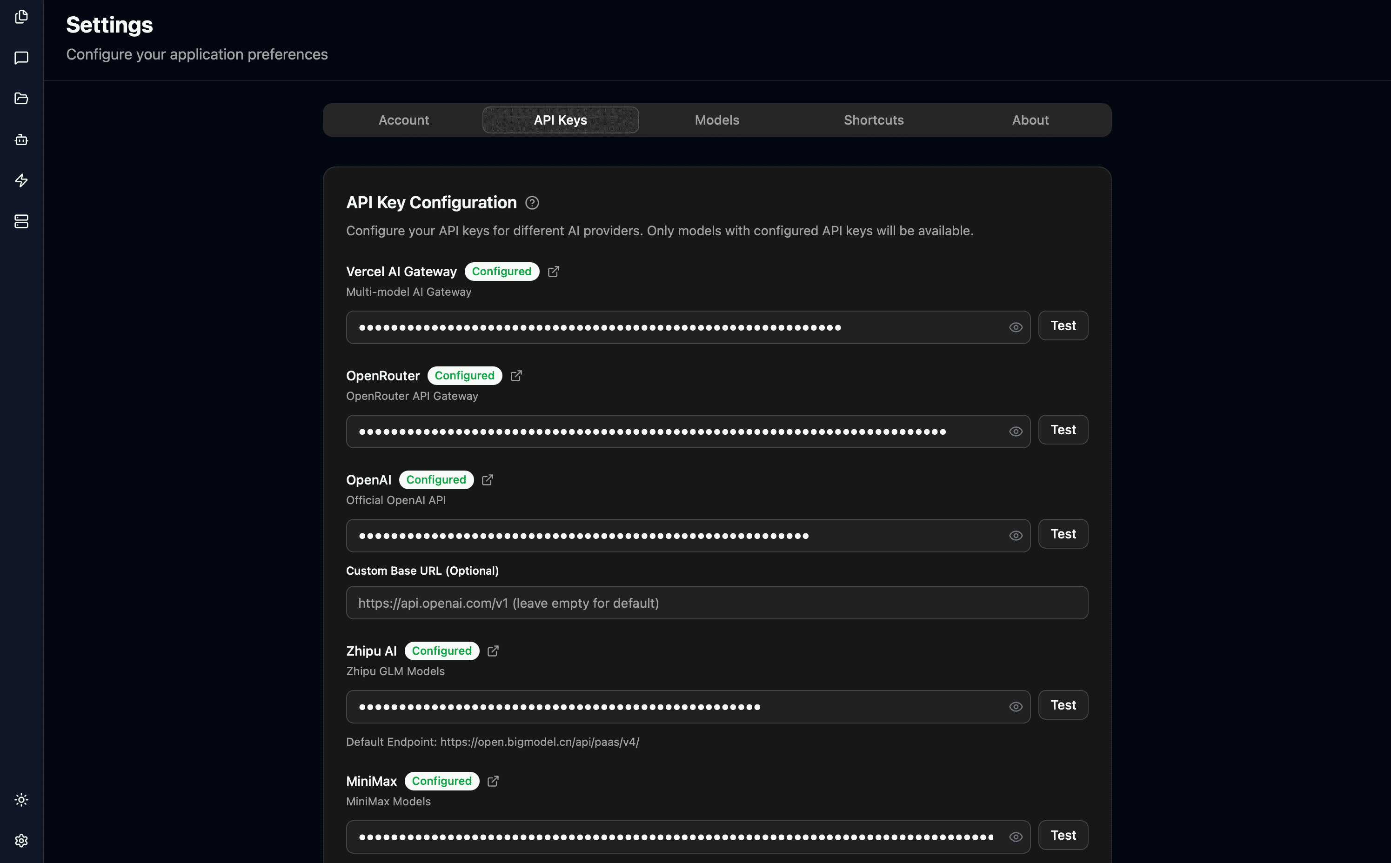Toggle the theme using the sun icon
The height and width of the screenshot is (863, 1391).
click(x=21, y=800)
